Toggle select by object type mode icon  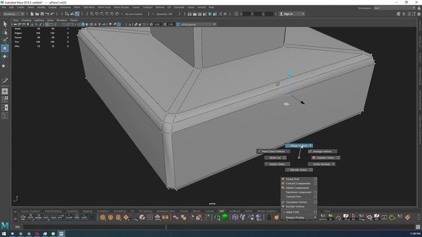tap(72, 14)
